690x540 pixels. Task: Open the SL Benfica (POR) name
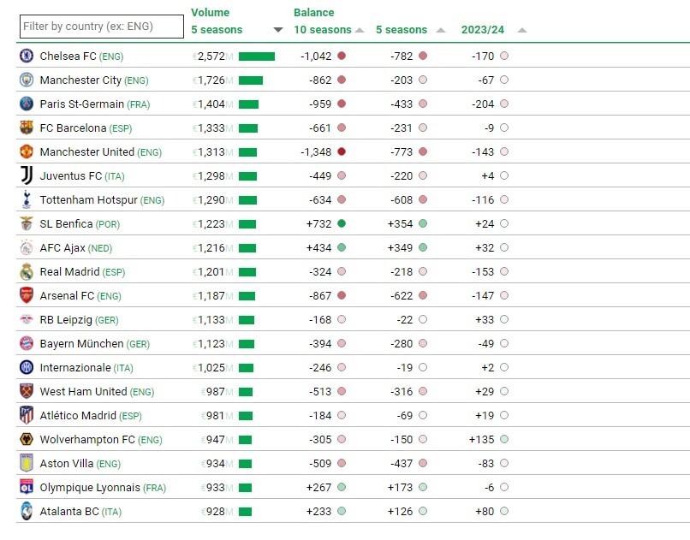click(x=80, y=224)
